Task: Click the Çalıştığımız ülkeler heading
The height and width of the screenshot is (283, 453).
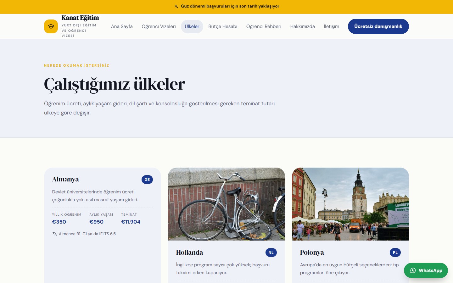Action: pos(115,84)
